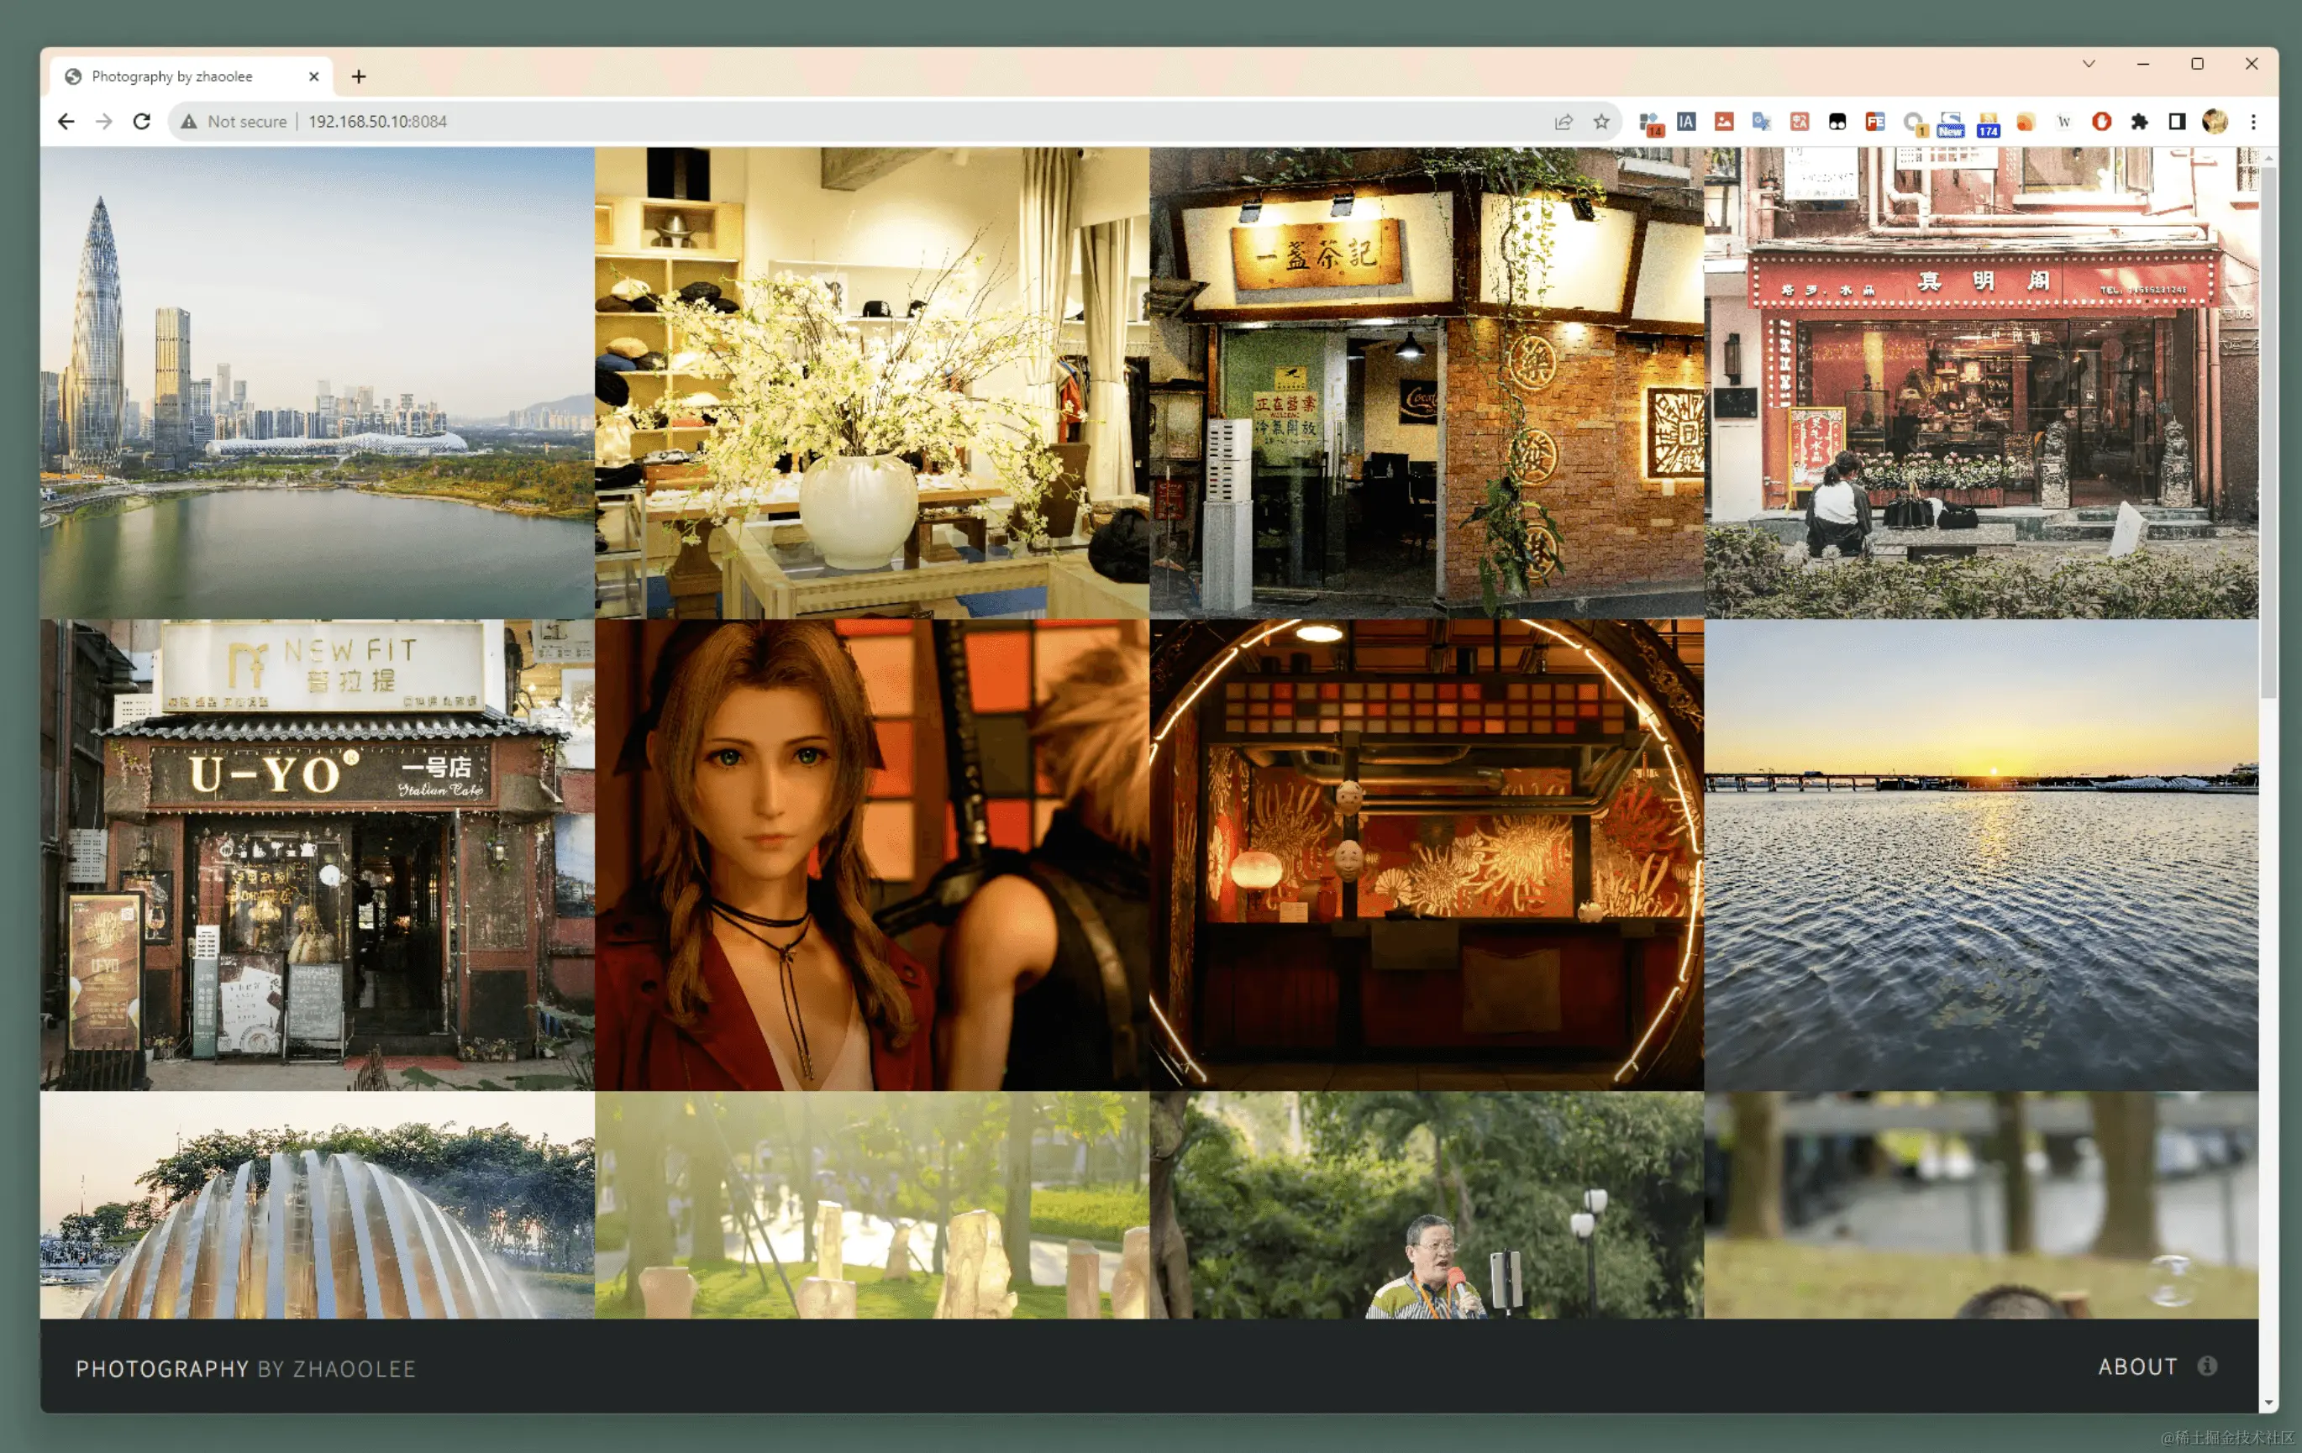This screenshot has width=2302, height=1453.
Task: Click the scrollbar down arrow
Action: click(x=2268, y=1403)
